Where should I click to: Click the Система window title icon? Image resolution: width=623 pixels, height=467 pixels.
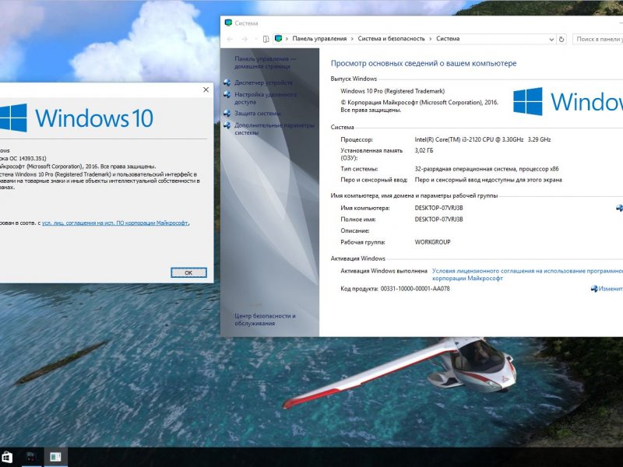coord(228,23)
